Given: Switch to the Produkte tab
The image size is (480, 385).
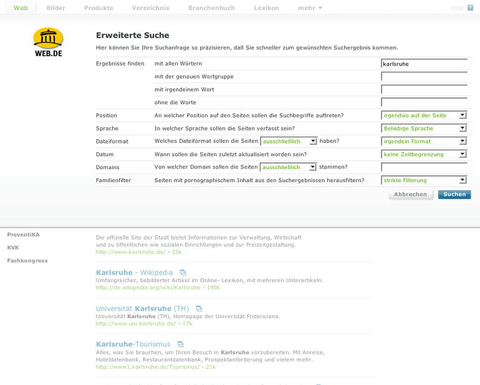Looking at the screenshot, I should tap(98, 8).
